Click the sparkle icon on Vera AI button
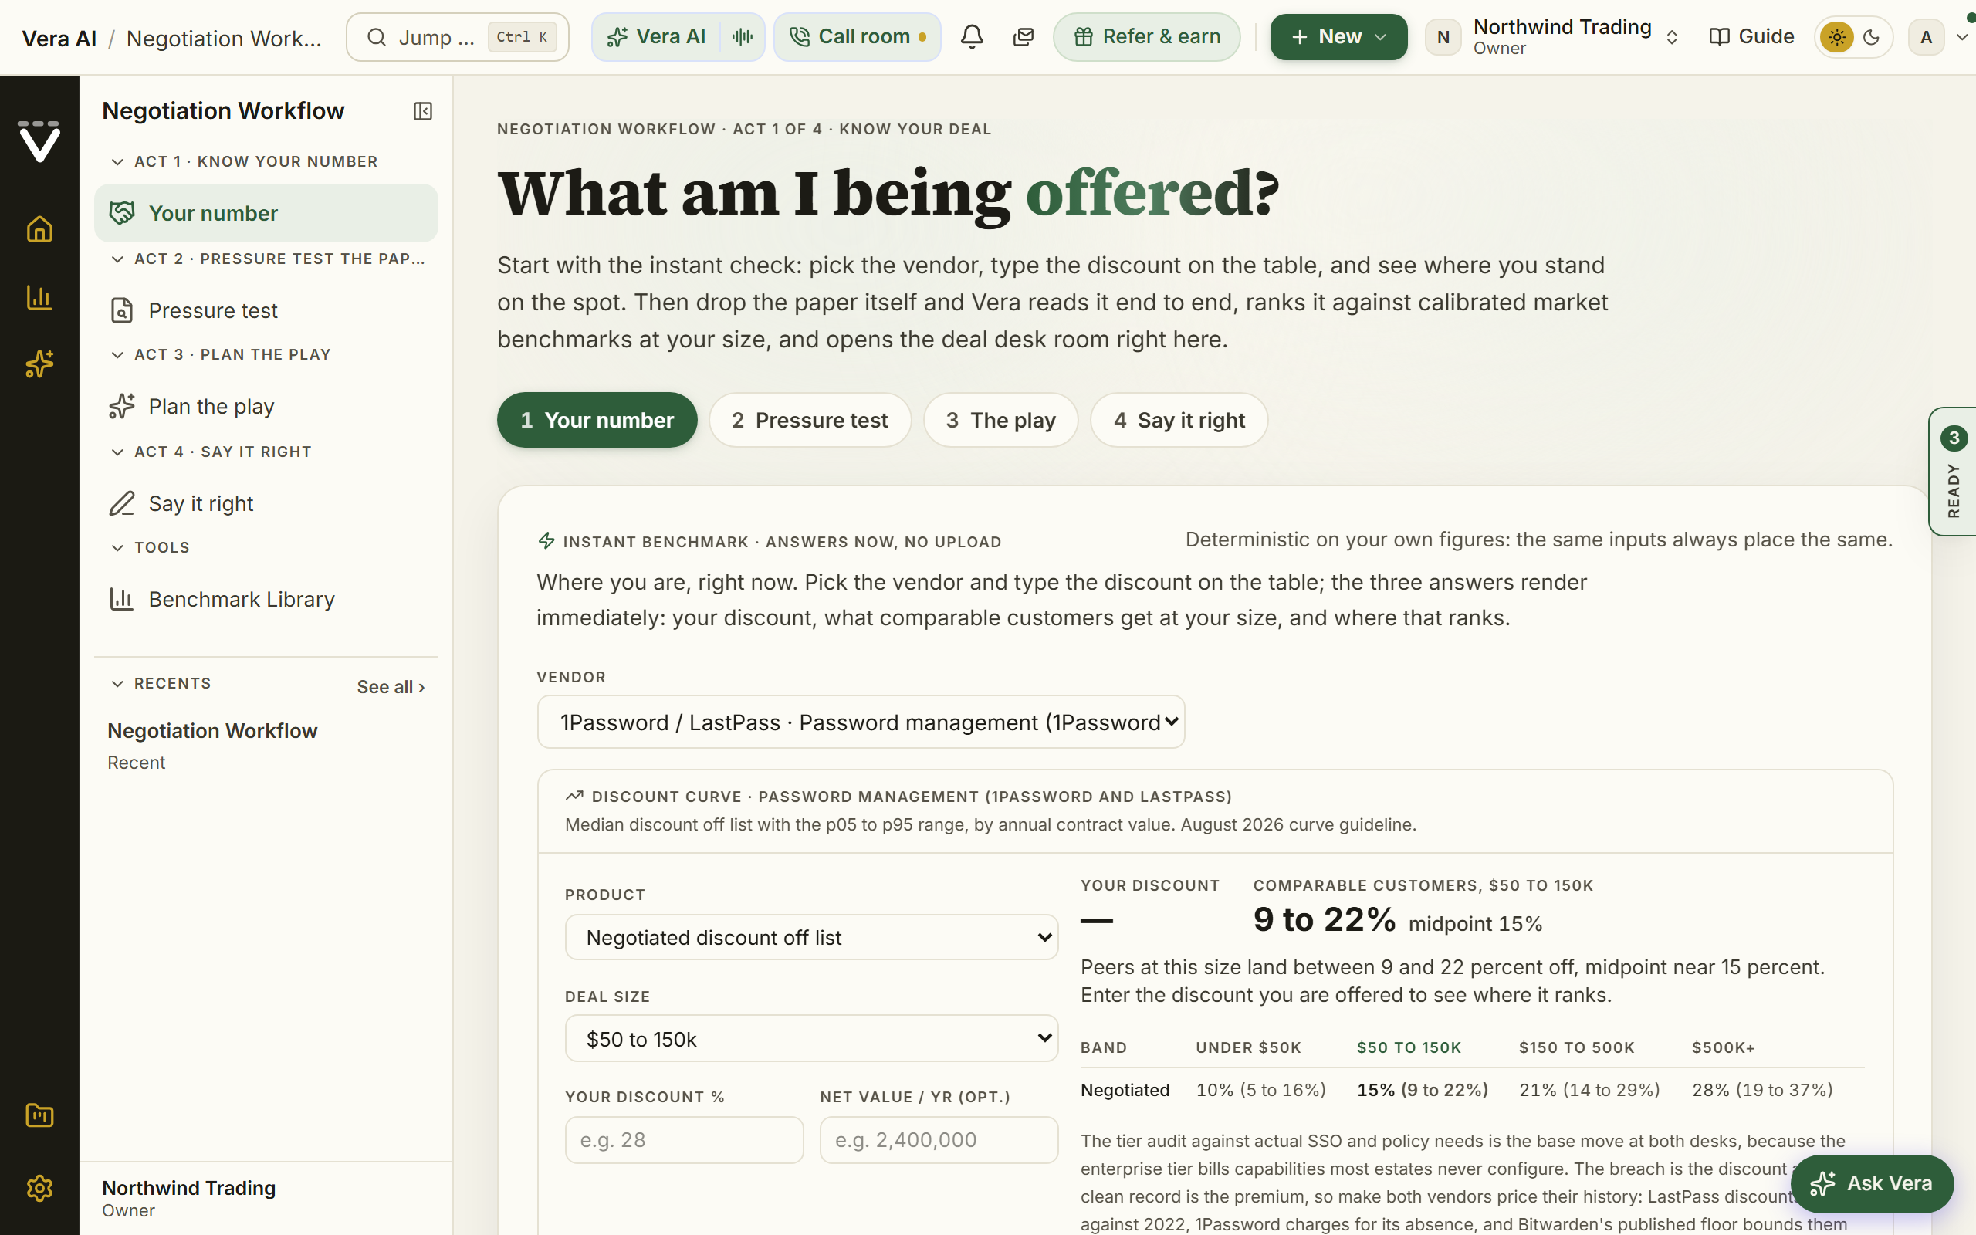The width and height of the screenshot is (1976, 1235). 617,37
